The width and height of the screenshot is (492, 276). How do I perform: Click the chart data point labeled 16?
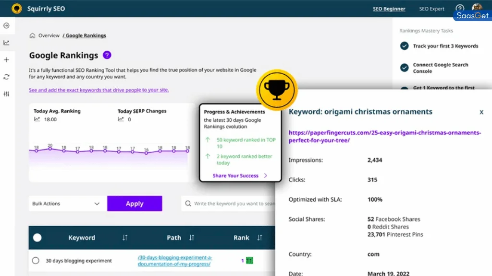pyautogui.click(x=146, y=153)
